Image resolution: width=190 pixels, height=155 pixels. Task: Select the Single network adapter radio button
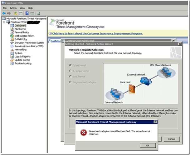(70, 82)
